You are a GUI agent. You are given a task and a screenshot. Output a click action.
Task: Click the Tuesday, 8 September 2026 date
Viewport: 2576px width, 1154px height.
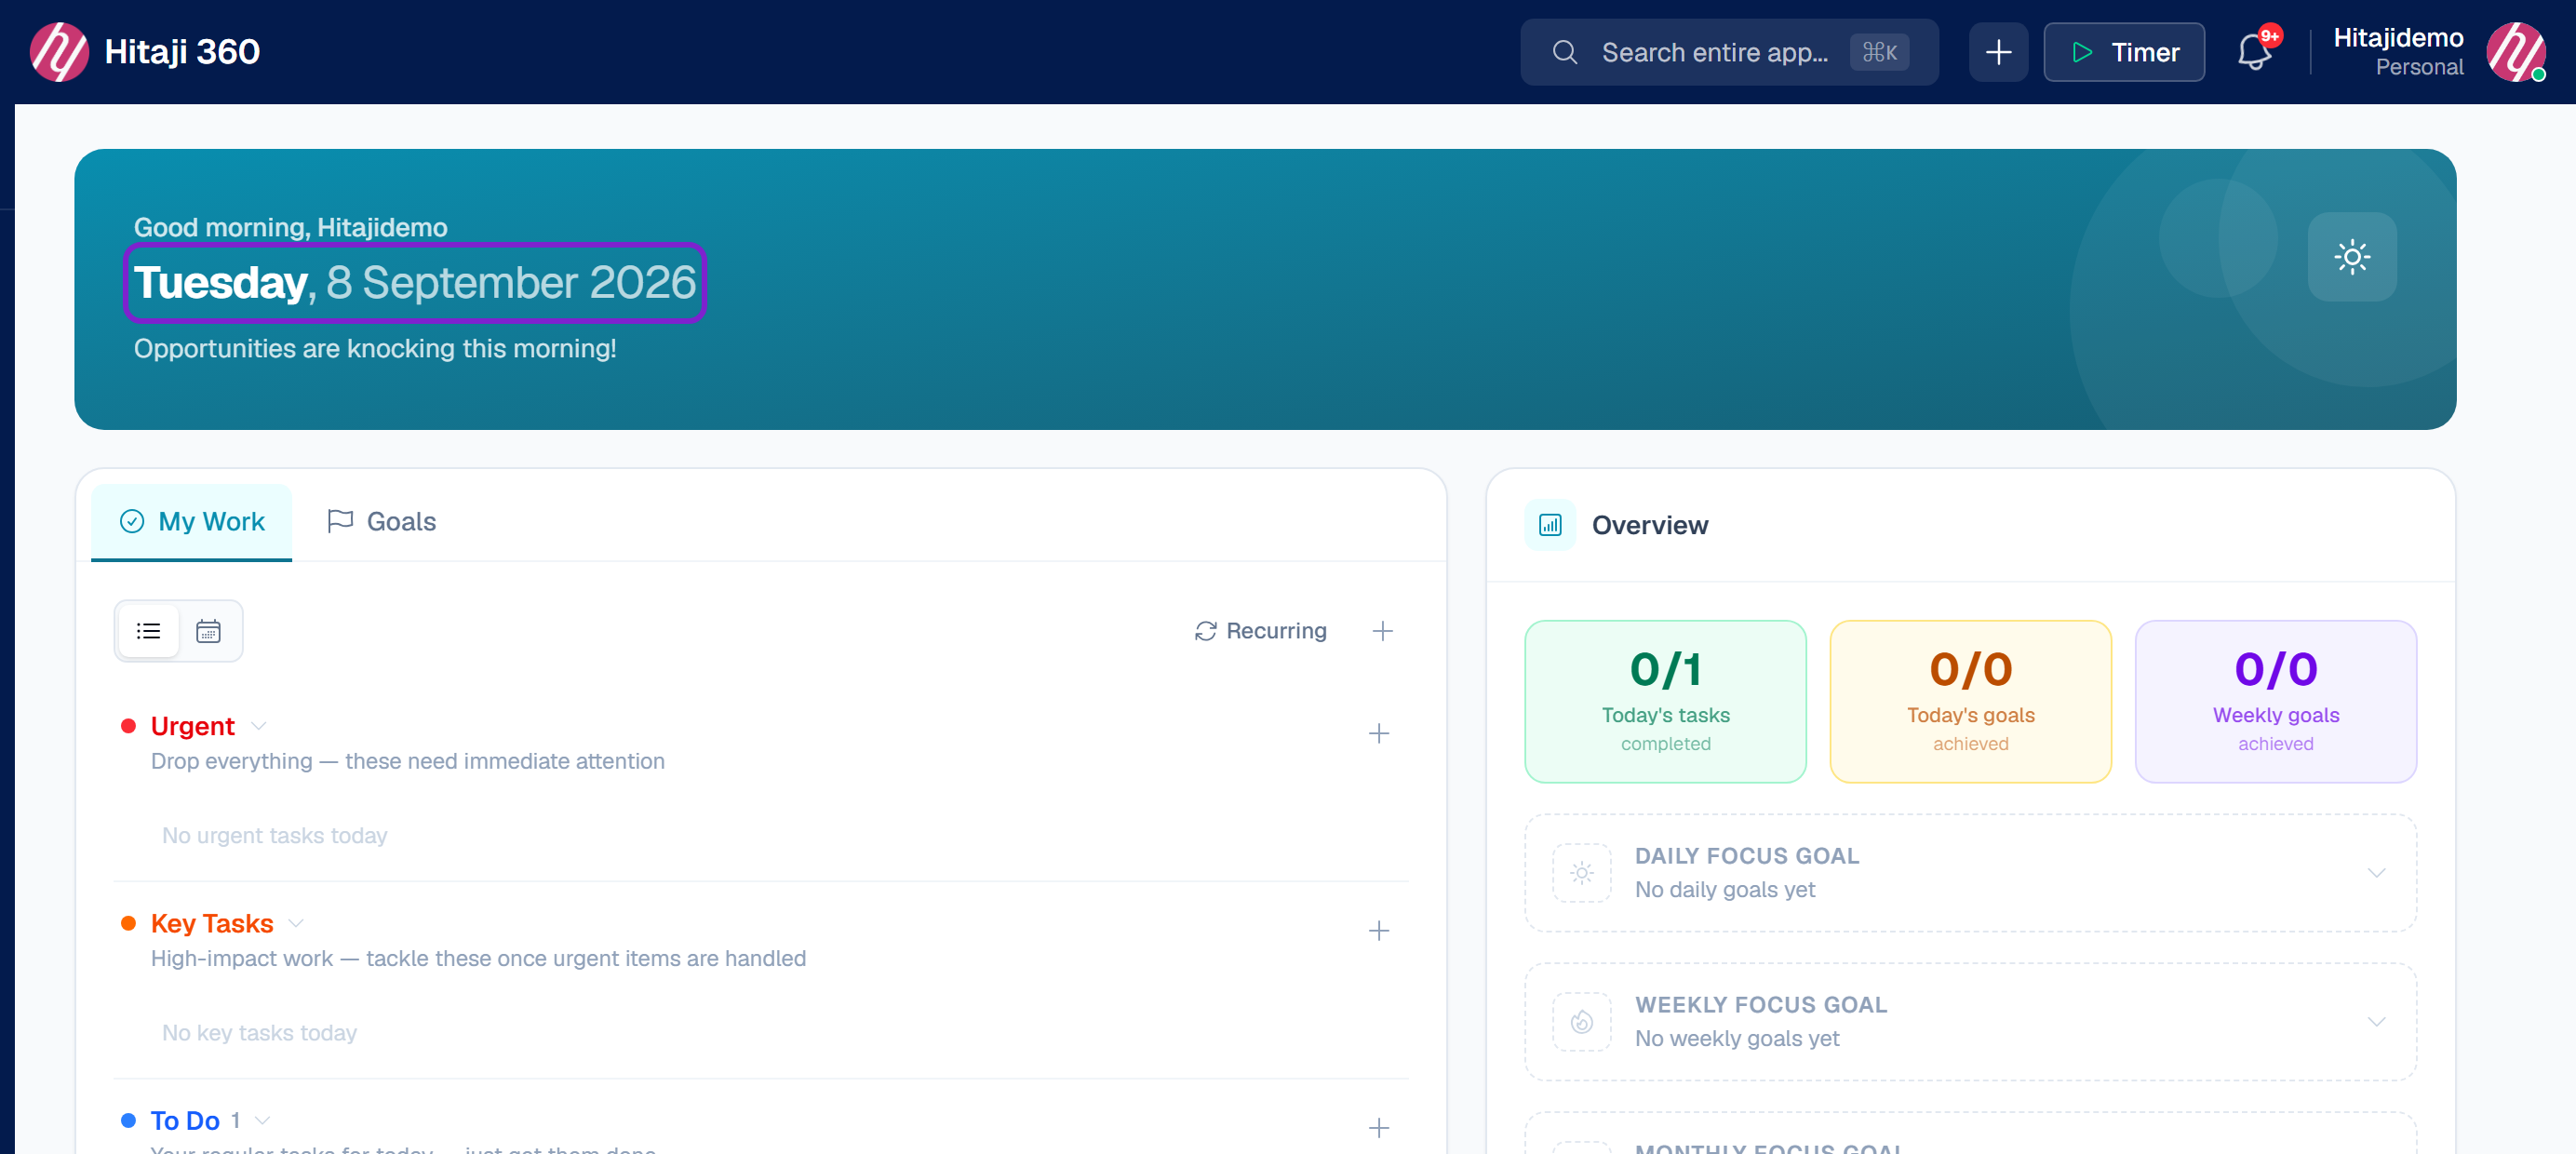click(415, 283)
